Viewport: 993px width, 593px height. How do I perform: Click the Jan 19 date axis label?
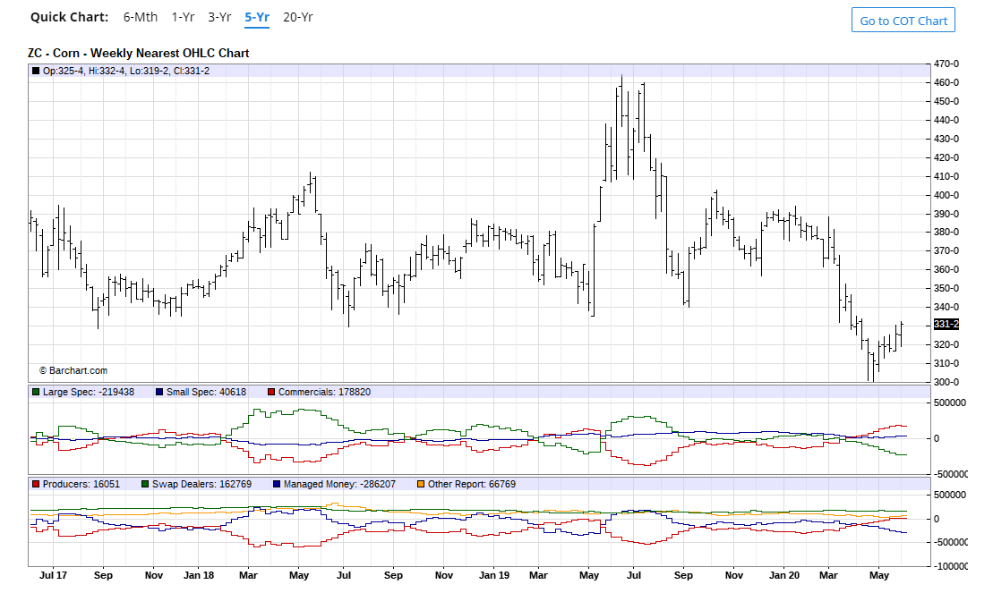[494, 575]
